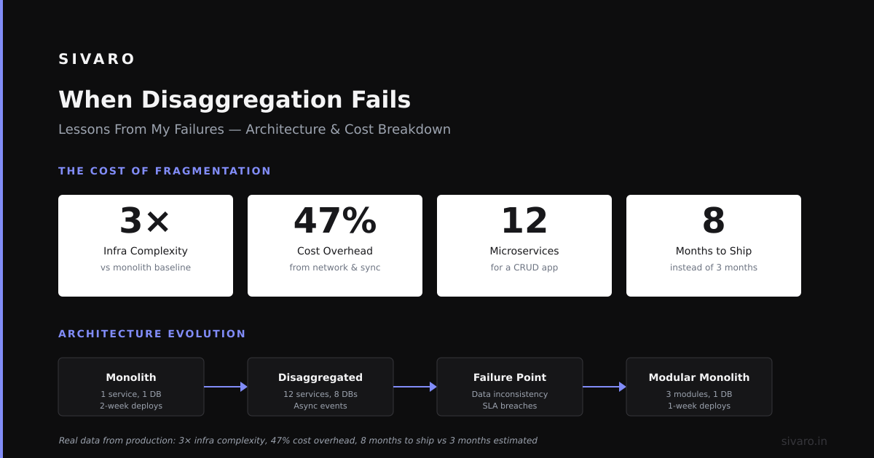Open the sivaro.in link

pos(804,441)
